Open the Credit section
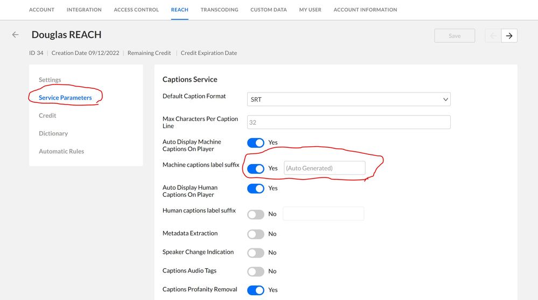This screenshot has width=538, height=300. point(47,116)
